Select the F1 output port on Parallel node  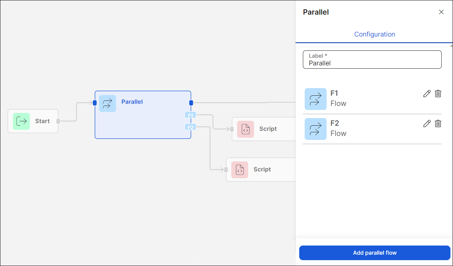coord(190,114)
